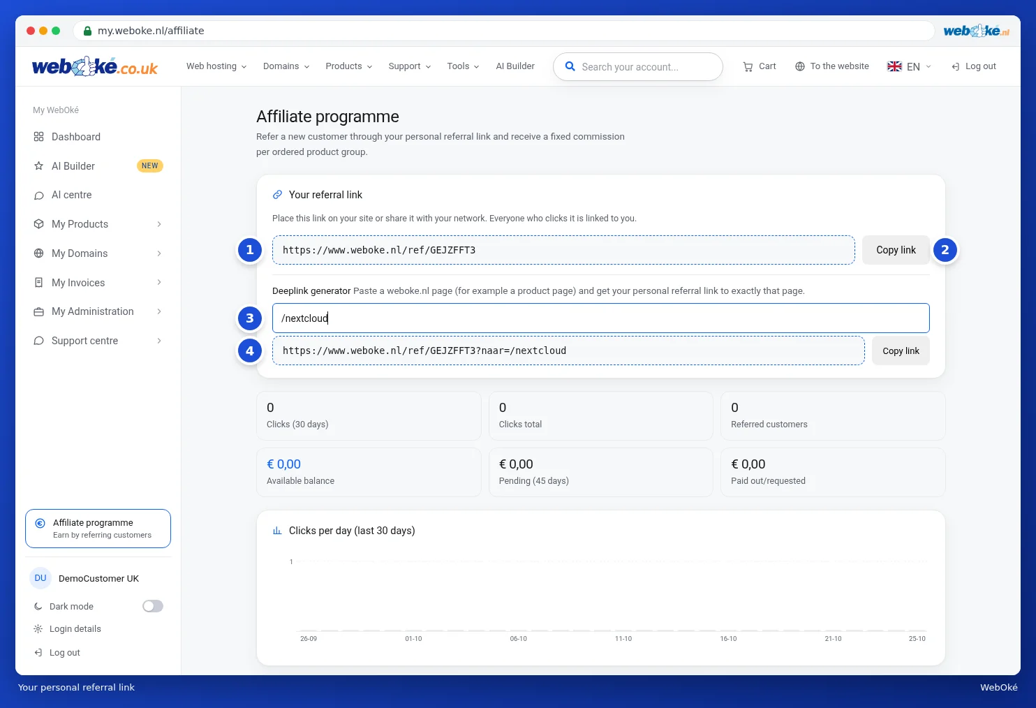Click the UK flag language icon
The width and height of the screenshot is (1036, 708).
click(x=894, y=66)
